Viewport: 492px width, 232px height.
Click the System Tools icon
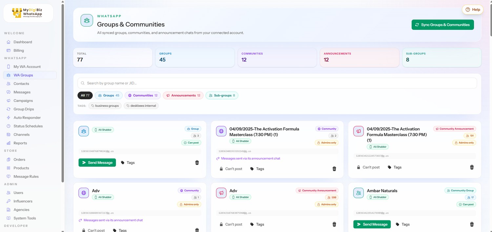point(9,218)
